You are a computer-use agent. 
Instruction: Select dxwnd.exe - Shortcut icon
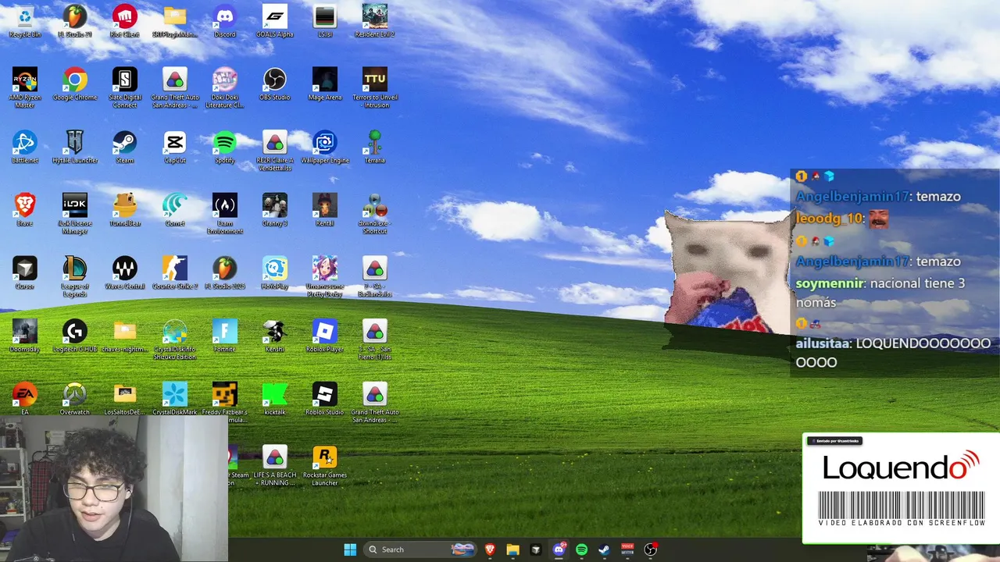click(x=375, y=214)
